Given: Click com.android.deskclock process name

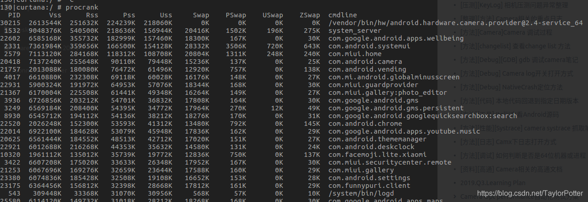Looking at the screenshot, I should tap(371, 147).
